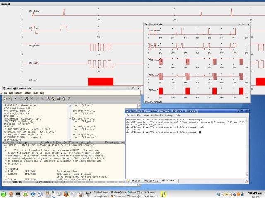Viewport: 265px width, 198px height.
Task: Click the Copy icon in Emacs toolbar
Action: (42, 99)
